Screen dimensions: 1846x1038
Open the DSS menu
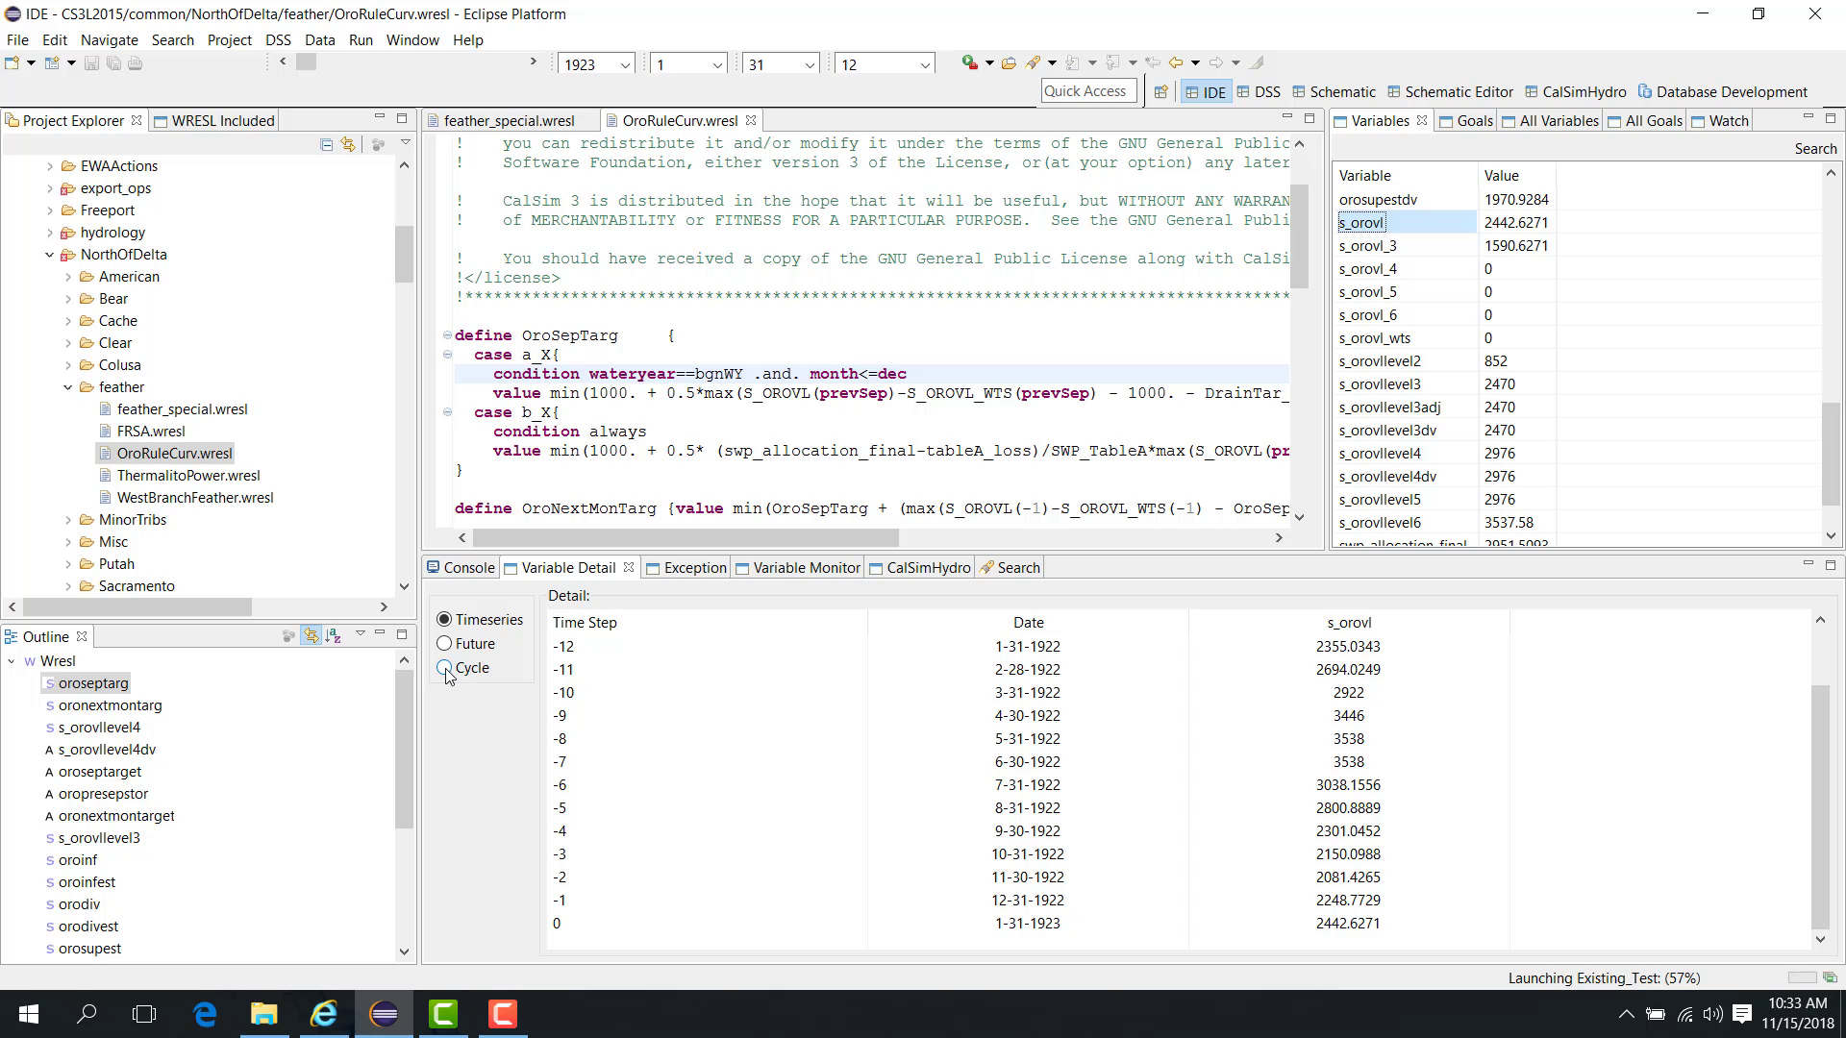278,40
